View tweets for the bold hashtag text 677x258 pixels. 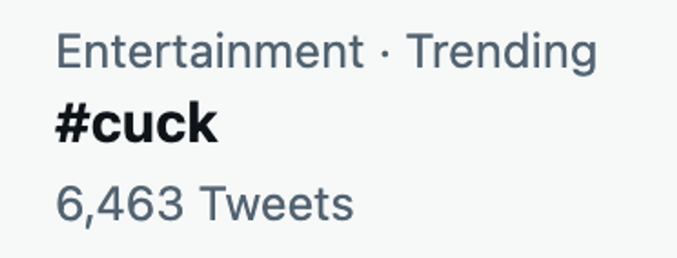pos(137,123)
